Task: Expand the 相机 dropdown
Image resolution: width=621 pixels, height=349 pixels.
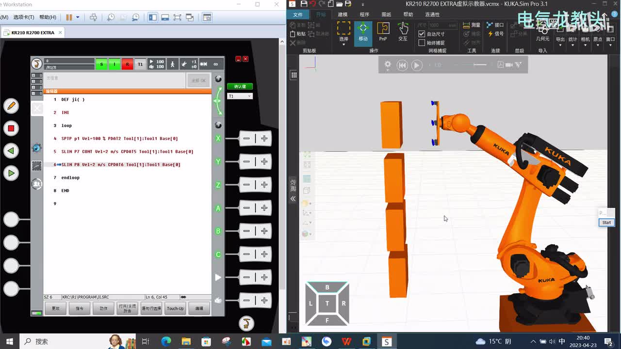Action: click(586, 45)
